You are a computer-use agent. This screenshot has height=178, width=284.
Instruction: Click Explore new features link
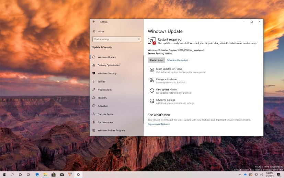click(159, 124)
